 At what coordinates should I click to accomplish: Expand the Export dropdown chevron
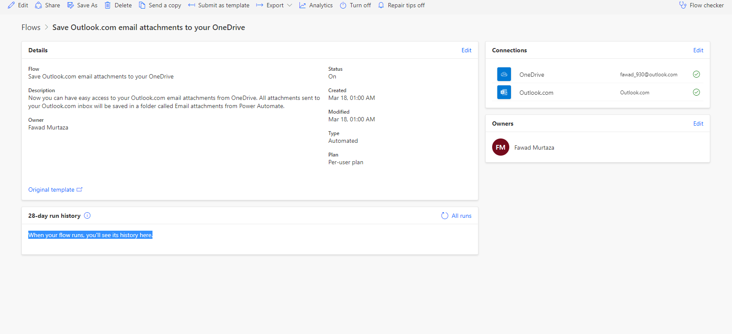290,5
